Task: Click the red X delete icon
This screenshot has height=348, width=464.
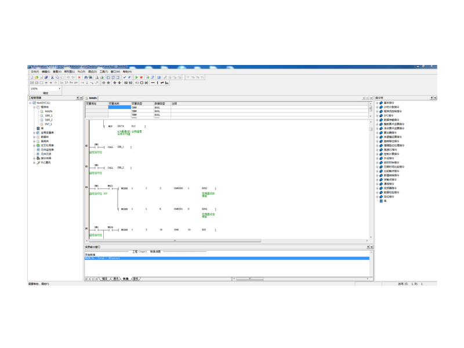Action: point(79,77)
